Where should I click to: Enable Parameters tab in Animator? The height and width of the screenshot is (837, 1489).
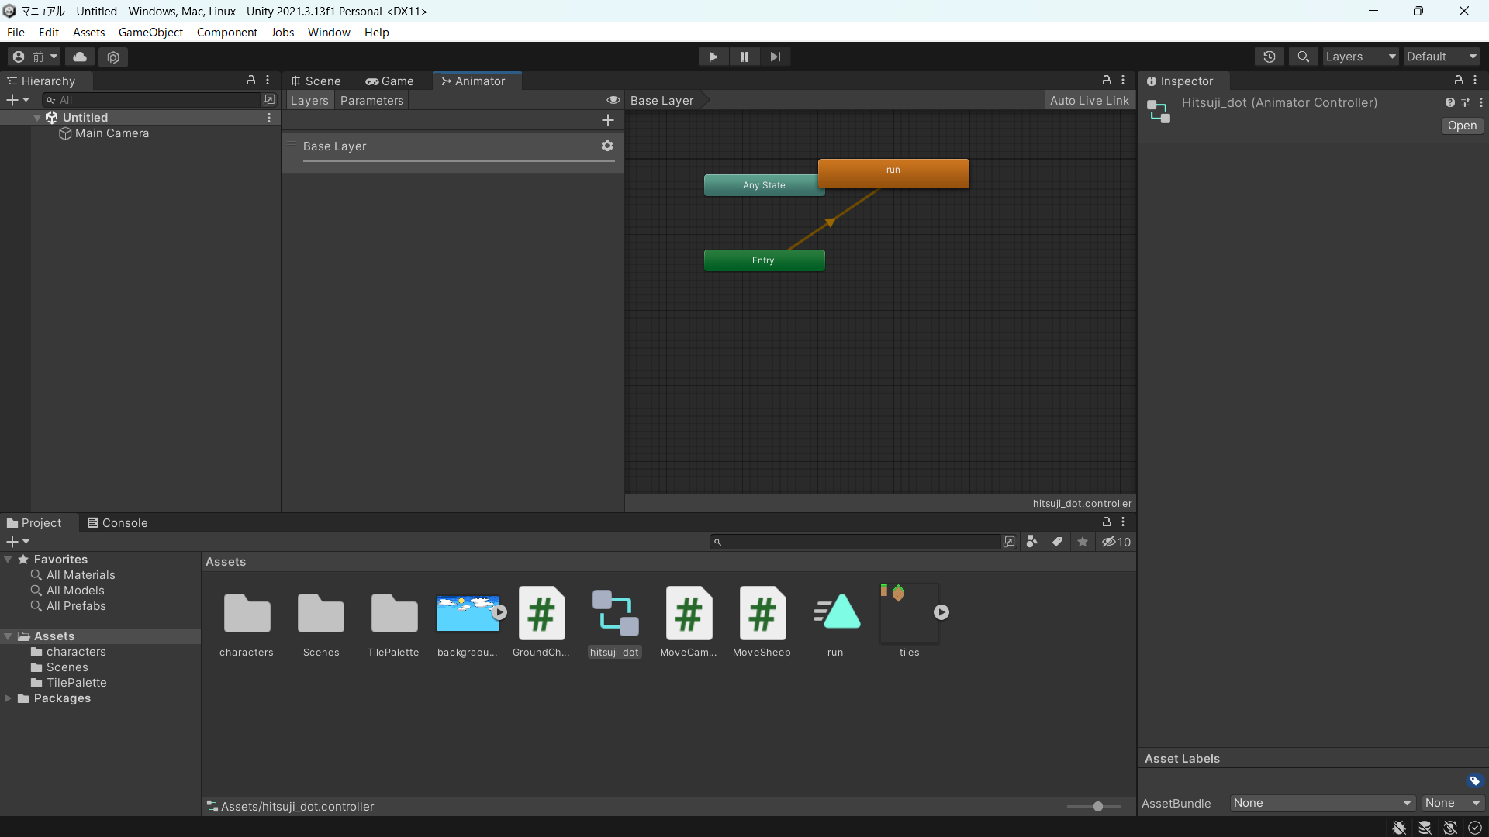(x=373, y=99)
